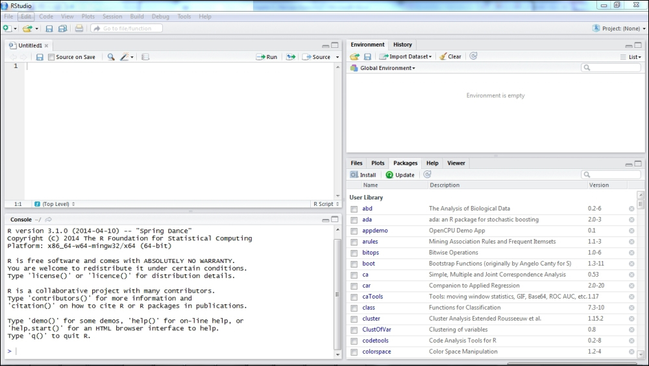Open the Session menu

click(x=112, y=17)
